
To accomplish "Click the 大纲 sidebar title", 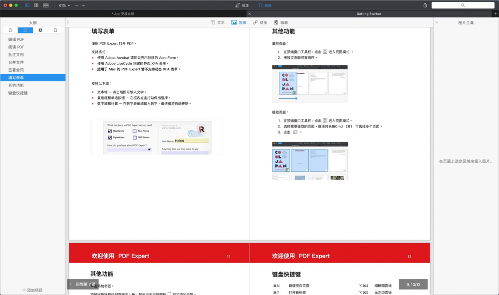I will [x=33, y=23].
